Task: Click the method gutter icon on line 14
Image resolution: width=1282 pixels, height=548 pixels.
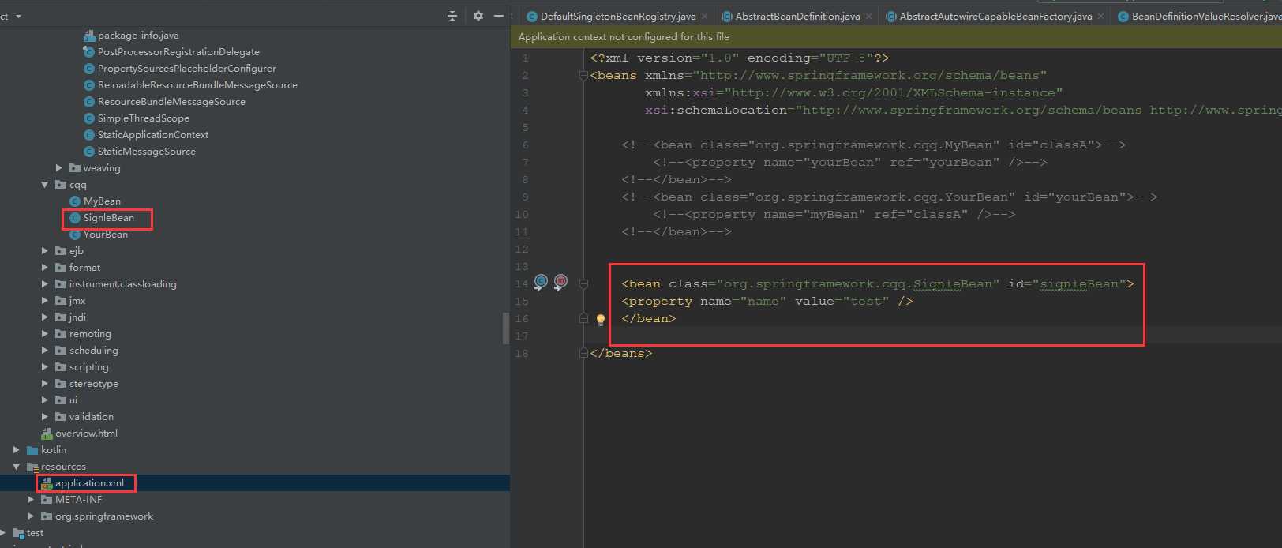Action: click(560, 282)
